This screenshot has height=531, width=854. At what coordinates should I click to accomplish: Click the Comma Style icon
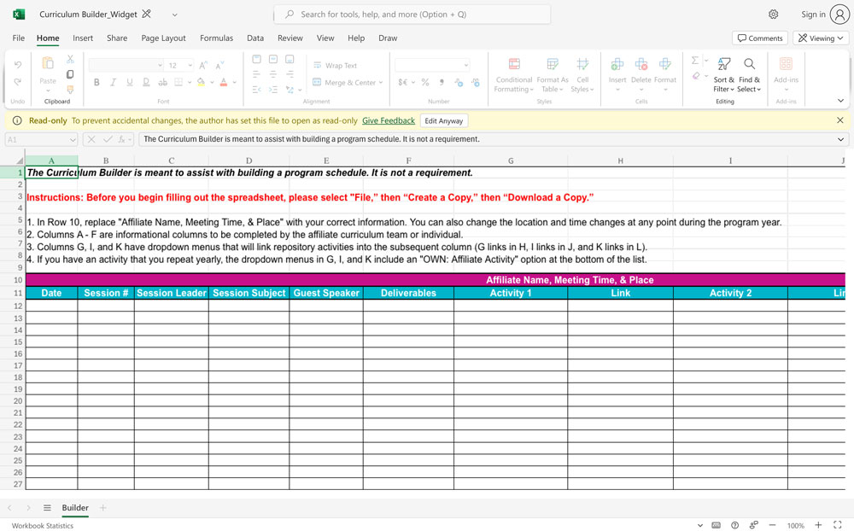click(x=442, y=82)
